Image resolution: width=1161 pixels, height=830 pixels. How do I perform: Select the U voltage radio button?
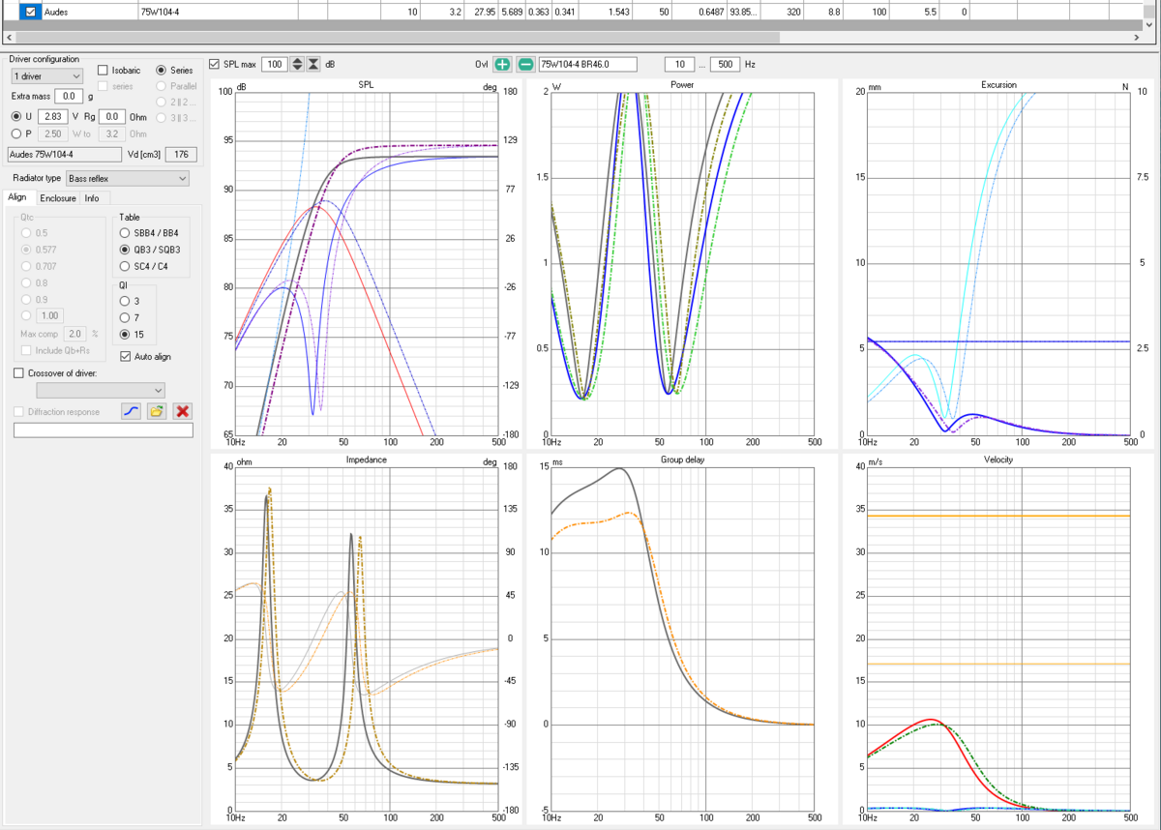16,117
